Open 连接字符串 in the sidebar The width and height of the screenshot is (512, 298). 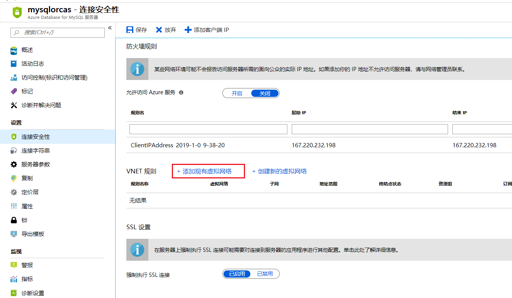pyautogui.click(x=35, y=151)
